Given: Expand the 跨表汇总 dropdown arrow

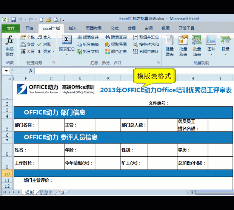Looking at the screenshot, I should point(67,54).
